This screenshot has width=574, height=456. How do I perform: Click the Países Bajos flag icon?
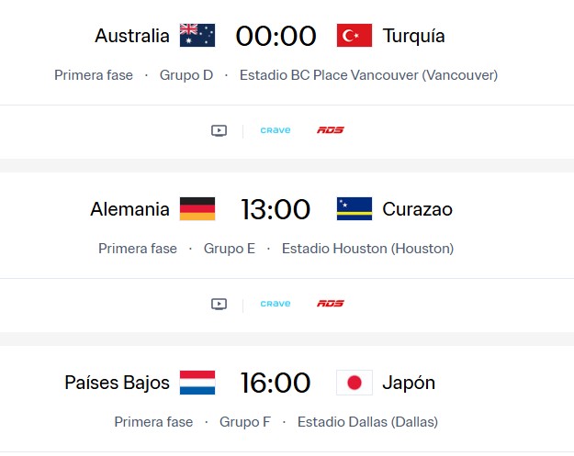[197, 383]
